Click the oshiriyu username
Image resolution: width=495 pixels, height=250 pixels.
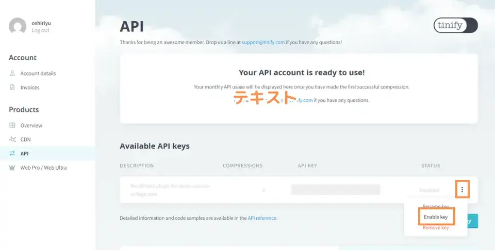tap(41, 23)
